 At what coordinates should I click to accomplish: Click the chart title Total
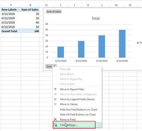pos(96,18)
